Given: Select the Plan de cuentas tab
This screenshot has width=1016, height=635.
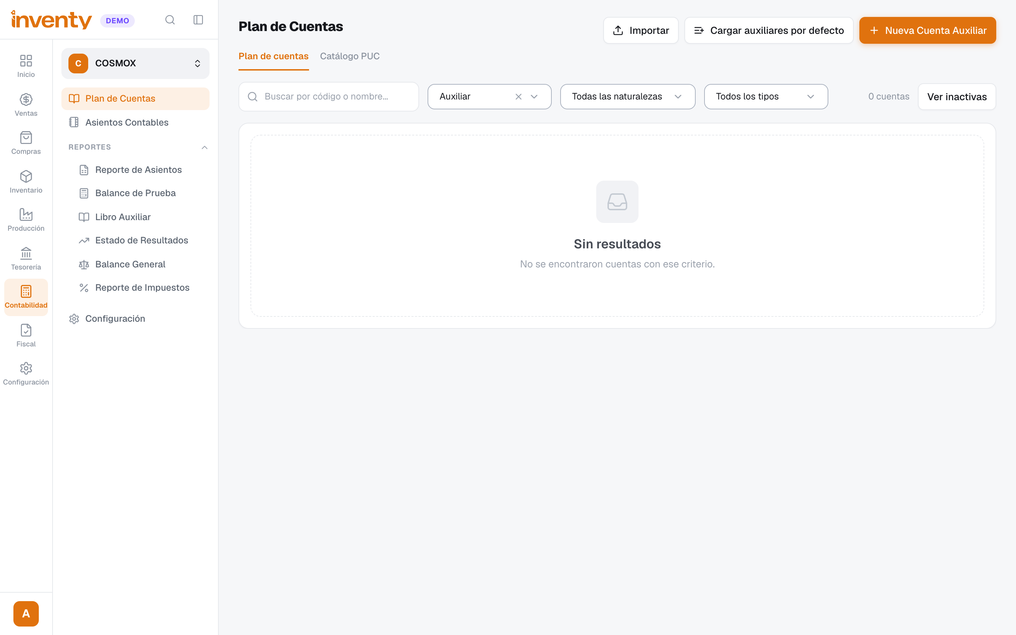Looking at the screenshot, I should [273, 56].
